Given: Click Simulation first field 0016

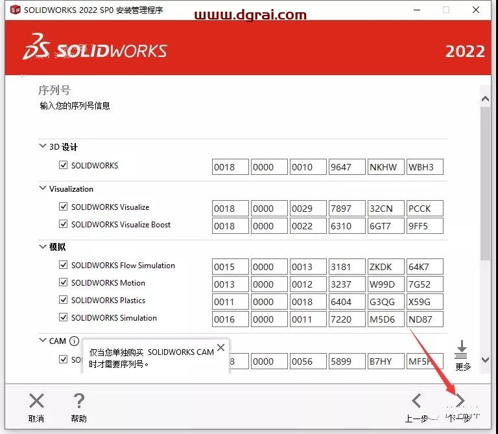Looking at the screenshot, I should 230,319.
